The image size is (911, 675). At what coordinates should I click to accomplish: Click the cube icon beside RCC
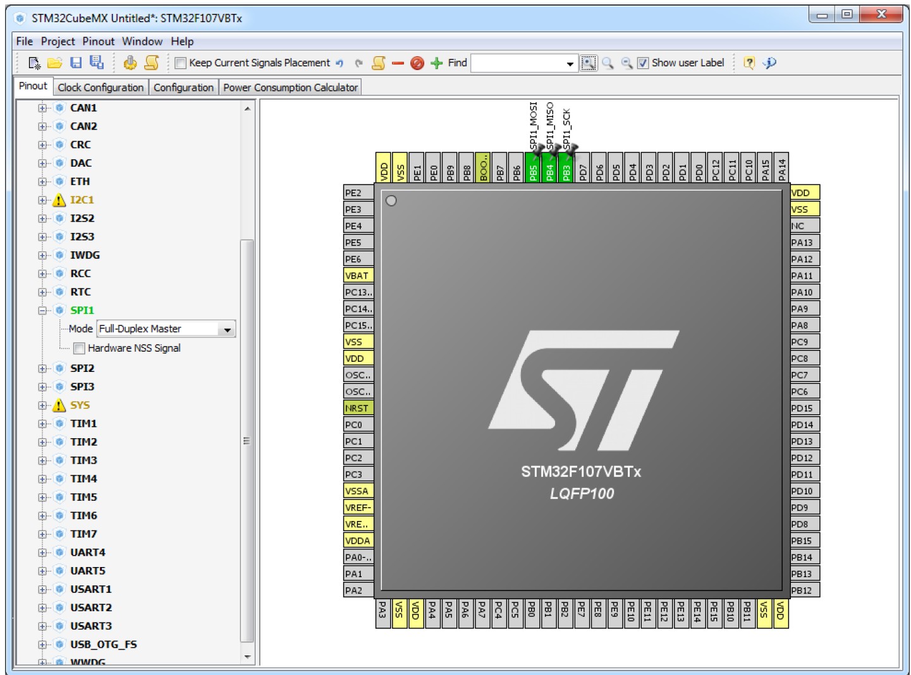click(x=59, y=273)
